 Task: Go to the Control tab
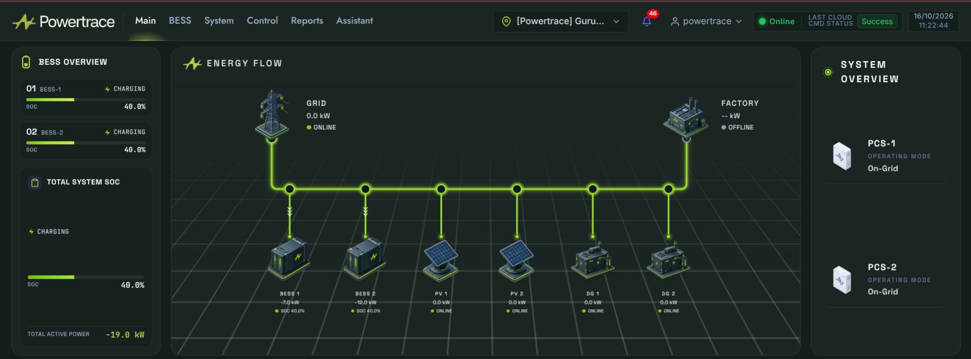tap(263, 21)
